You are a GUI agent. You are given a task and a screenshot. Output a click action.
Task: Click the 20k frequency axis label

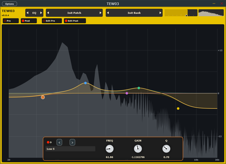click(x=217, y=160)
